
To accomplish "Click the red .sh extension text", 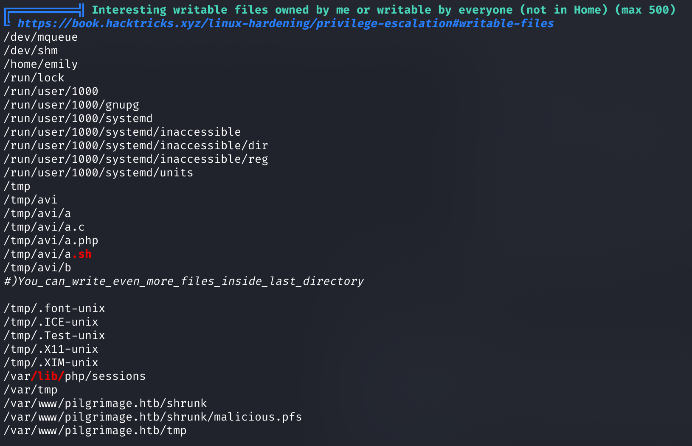I will [x=82, y=254].
